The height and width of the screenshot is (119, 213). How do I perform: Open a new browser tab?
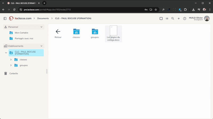[44, 3]
